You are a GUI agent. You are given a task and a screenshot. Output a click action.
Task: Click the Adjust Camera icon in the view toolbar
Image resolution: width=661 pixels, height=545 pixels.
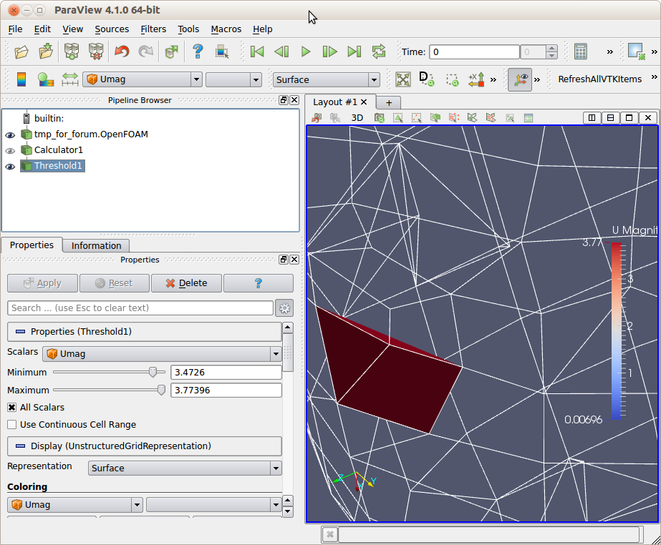coord(379,118)
